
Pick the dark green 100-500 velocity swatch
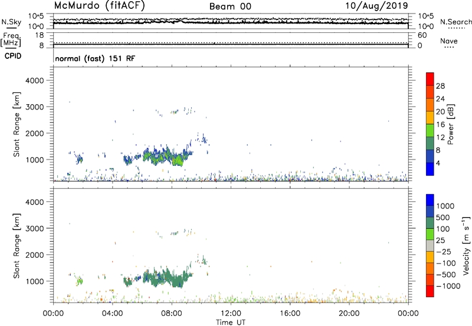click(430, 223)
